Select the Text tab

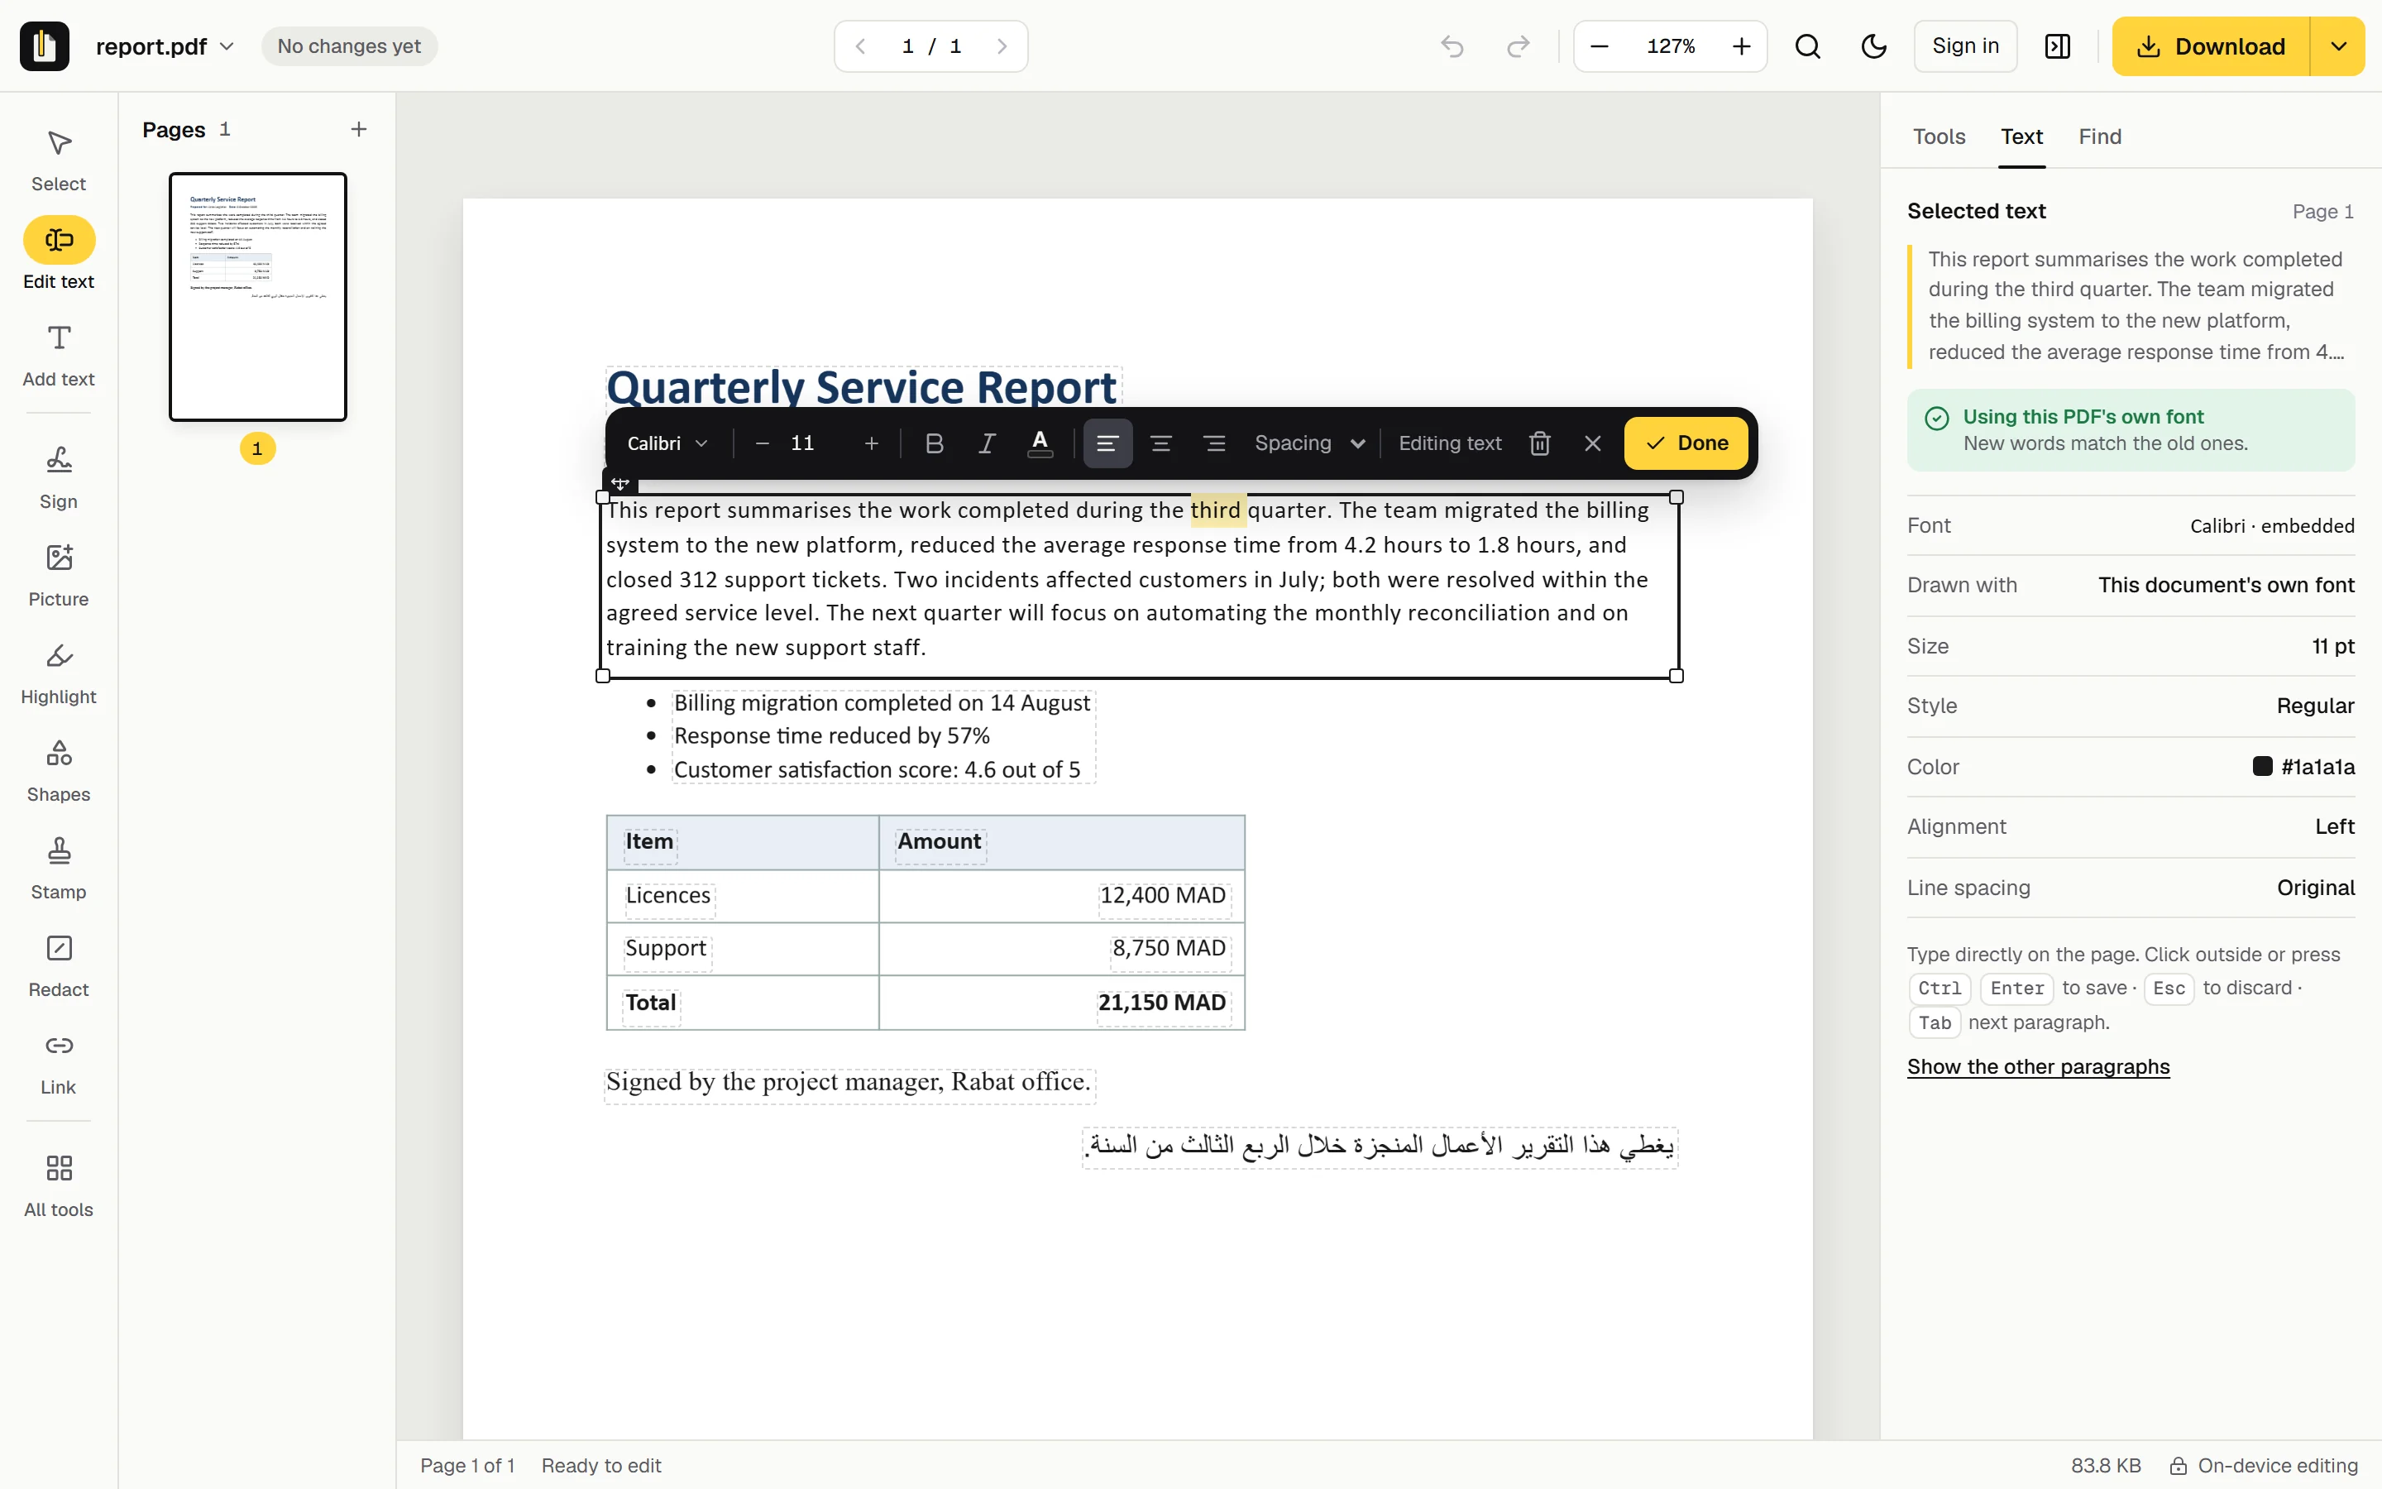click(2021, 136)
